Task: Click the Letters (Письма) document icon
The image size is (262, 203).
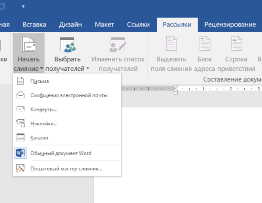Action: [x=21, y=81]
